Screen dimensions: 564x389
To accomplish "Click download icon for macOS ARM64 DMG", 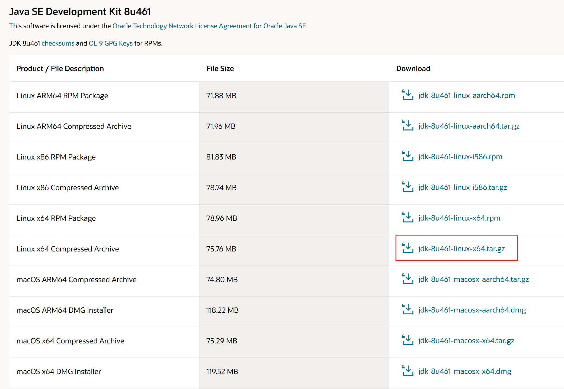I will 407,310.
